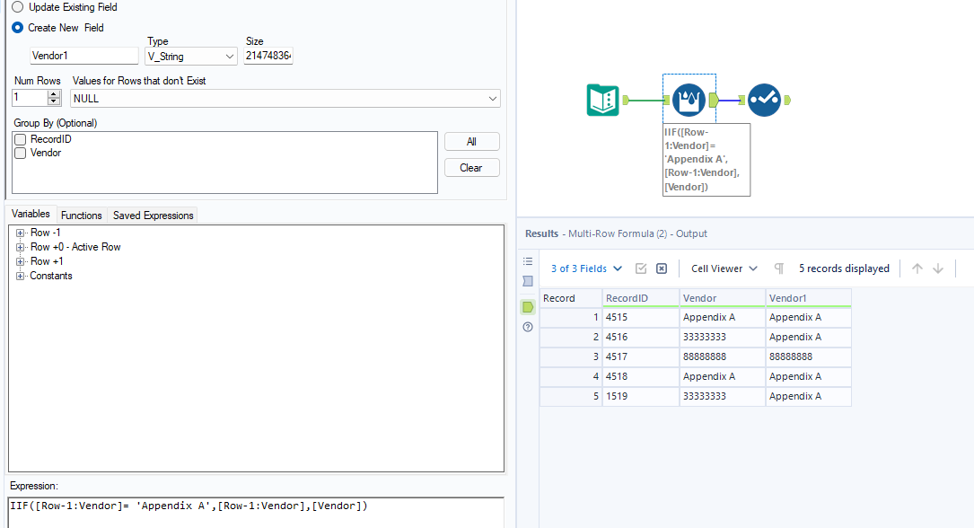Open the results help question icon
Image resolution: width=974 pixels, height=528 pixels.
528,328
